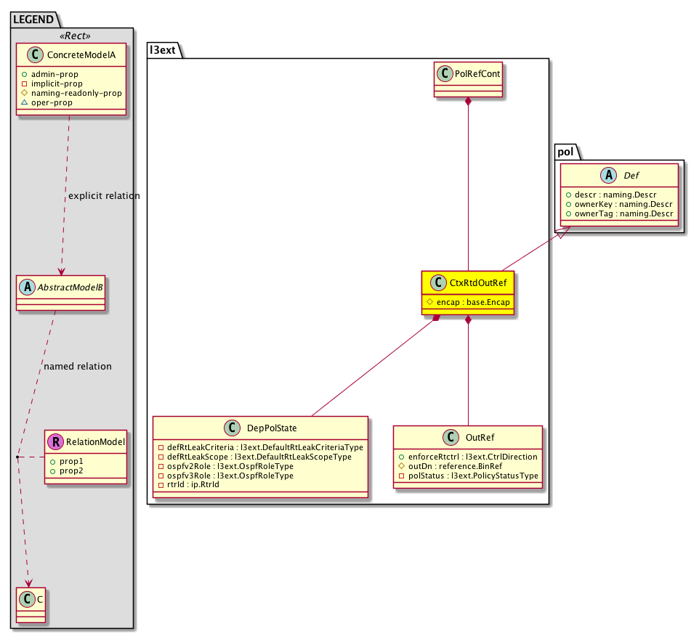Select the pol package tab
699x636 pixels.
pyautogui.click(x=565, y=153)
